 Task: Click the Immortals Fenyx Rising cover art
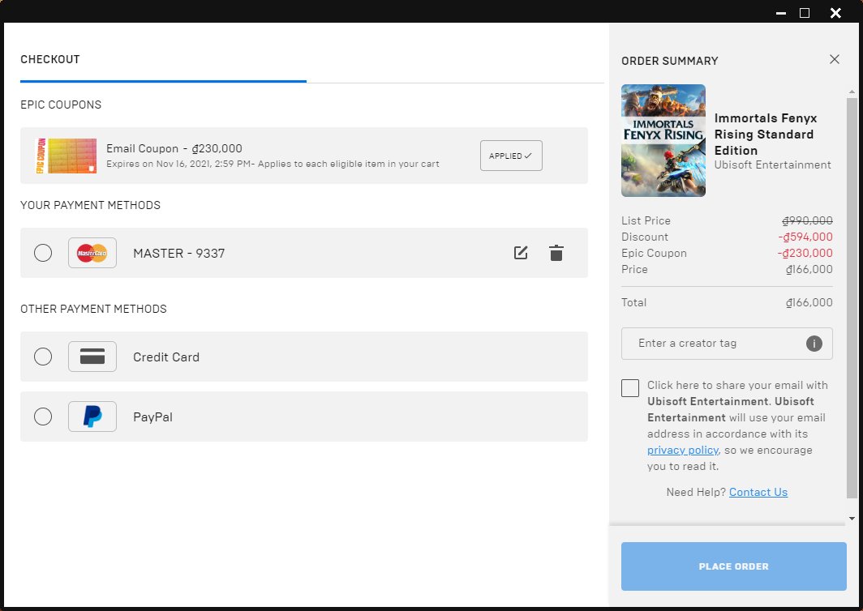(x=663, y=140)
